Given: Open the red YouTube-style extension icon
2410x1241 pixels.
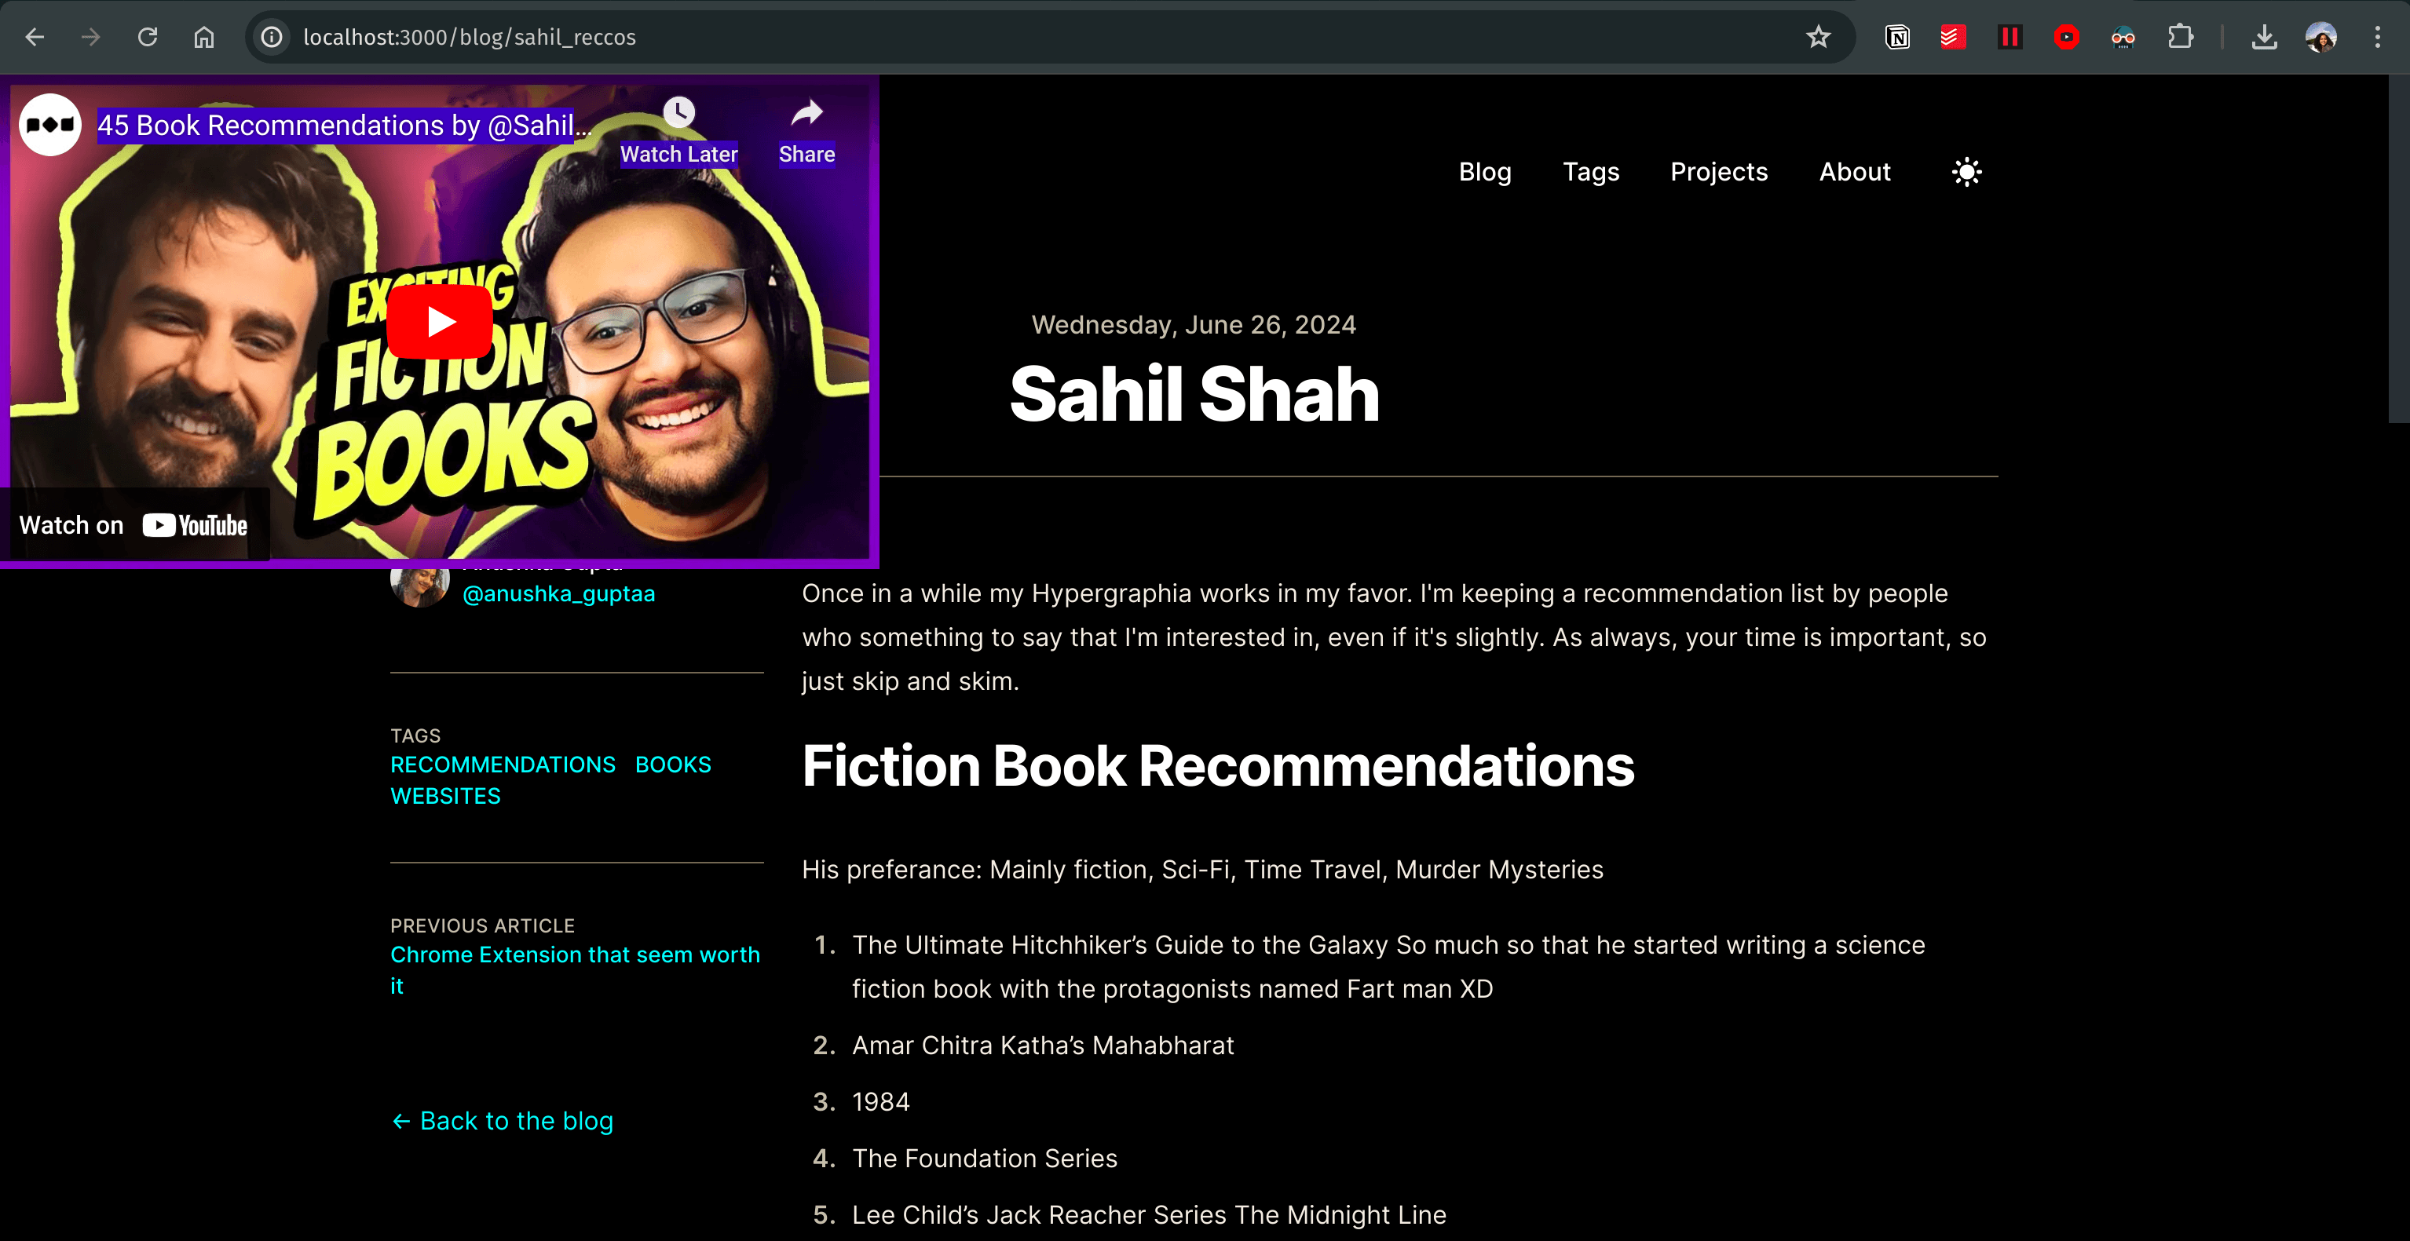Looking at the screenshot, I should coord(2067,38).
